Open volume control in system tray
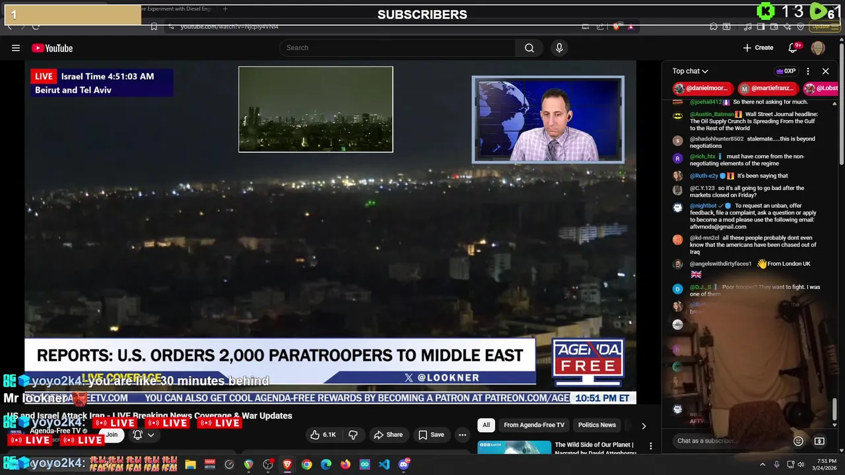845x475 pixels. (801, 464)
